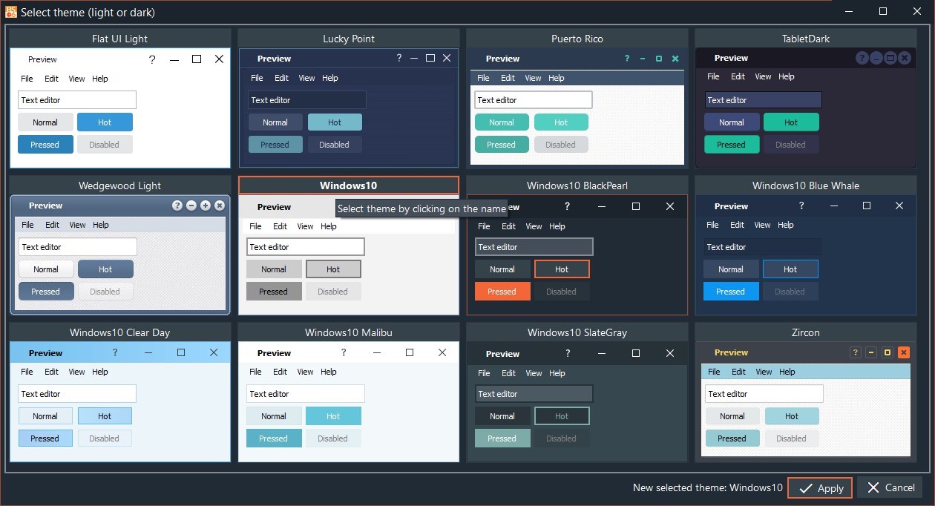This screenshot has width=935, height=506.
Task: Open View menu in Zircon preview
Action: click(x=764, y=372)
